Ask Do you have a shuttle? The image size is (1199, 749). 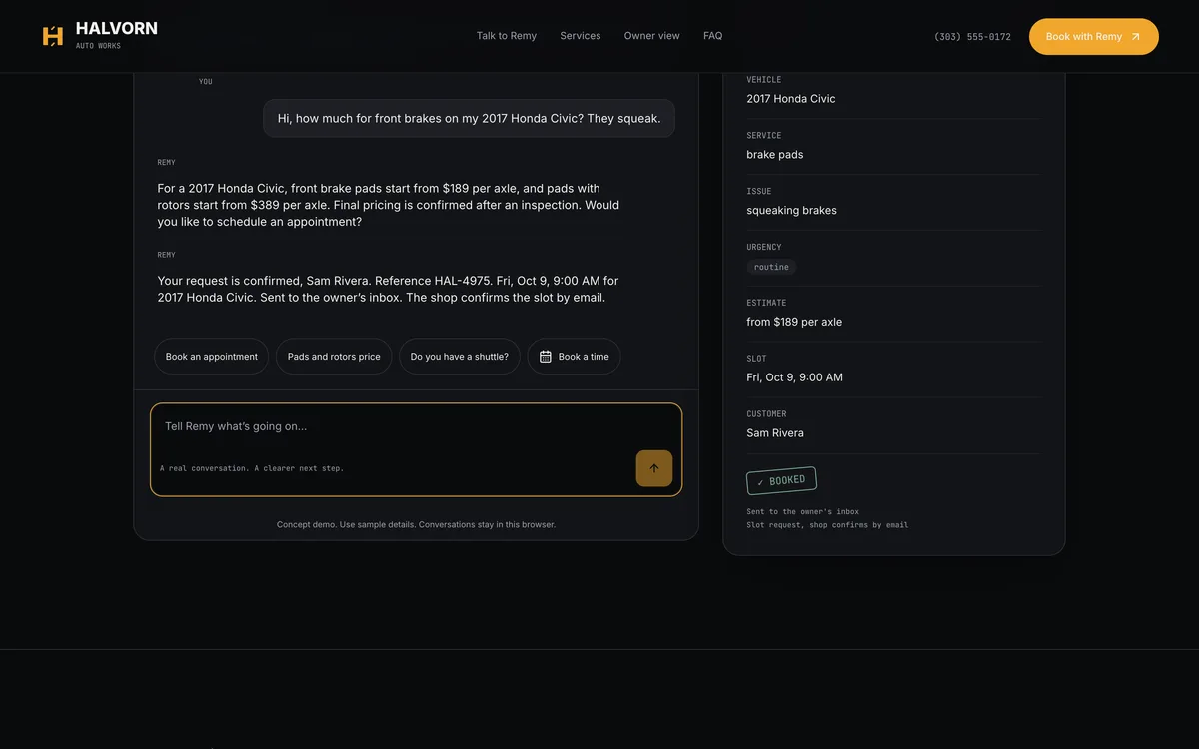point(460,357)
